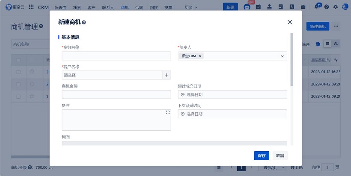This screenshot has height=176, width=351.
Task: Open the 负责人 dropdown arrow
Action: pos(282,56)
